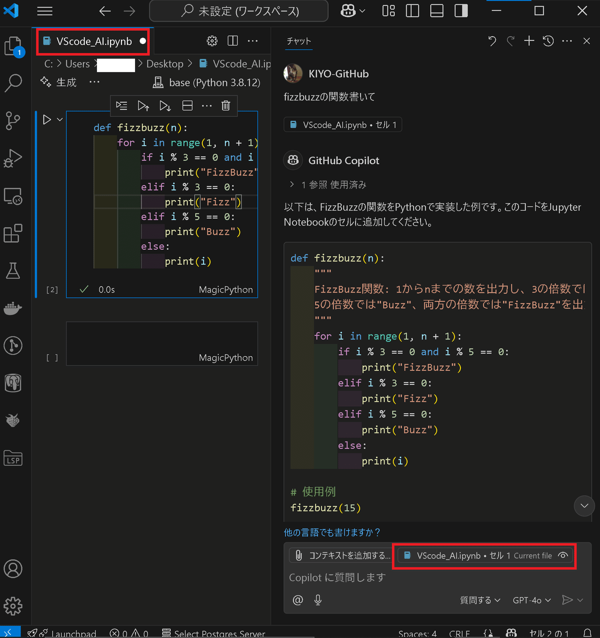Open the Accounts menu icon
The image size is (600, 638).
tap(13, 569)
